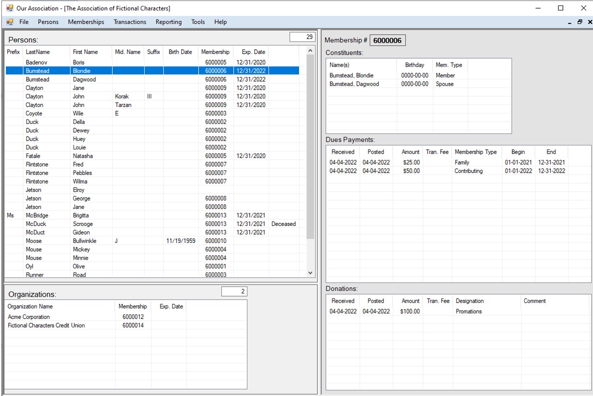
Task: Click the MDI child icon beside File
Action: (10, 22)
